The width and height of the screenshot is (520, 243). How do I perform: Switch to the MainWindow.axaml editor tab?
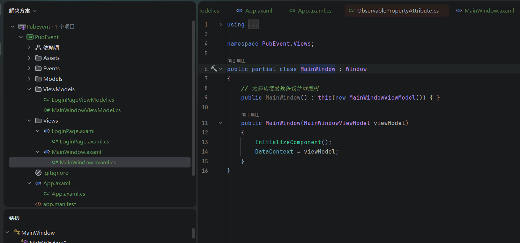tap(485, 11)
